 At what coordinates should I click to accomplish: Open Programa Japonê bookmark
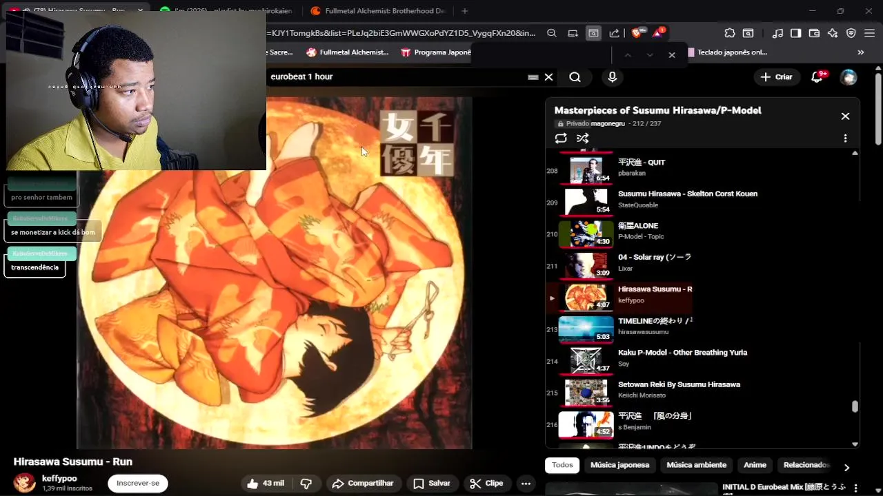coord(437,52)
